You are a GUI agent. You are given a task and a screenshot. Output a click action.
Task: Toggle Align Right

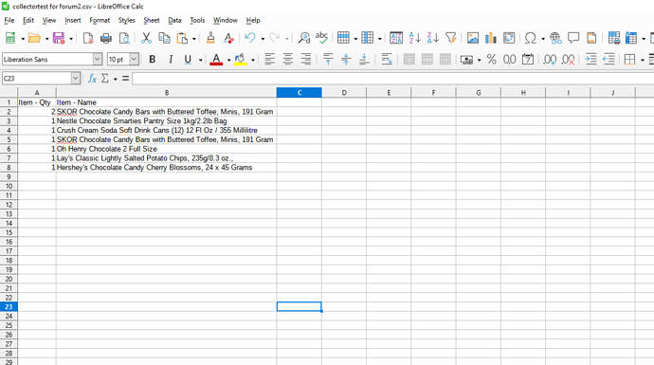tap(306, 59)
